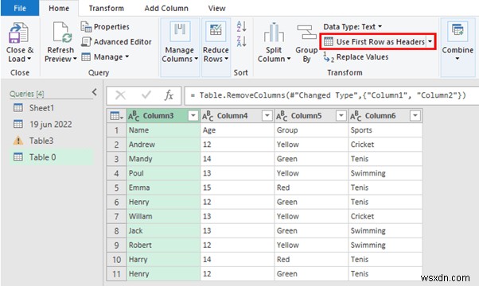Image resolution: width=479 pixels, height=286 pixels.
Task: Click the Robert cell
Action: tap(163, 245)
